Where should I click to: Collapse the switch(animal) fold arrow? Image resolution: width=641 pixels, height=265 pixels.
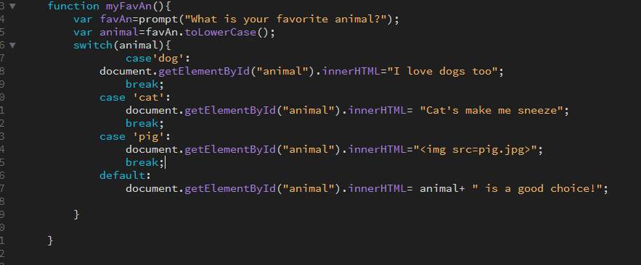pyautogui.click(x=12, y=46)
